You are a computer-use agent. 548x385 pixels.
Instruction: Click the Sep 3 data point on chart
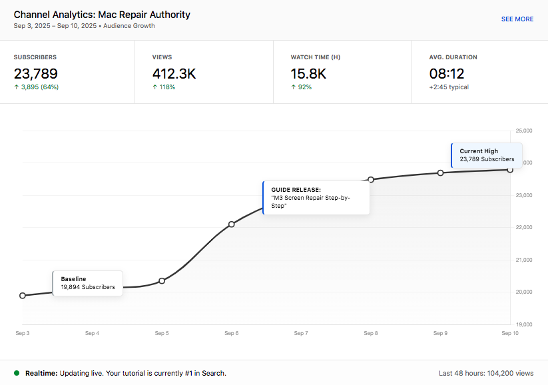pos(23,295)
